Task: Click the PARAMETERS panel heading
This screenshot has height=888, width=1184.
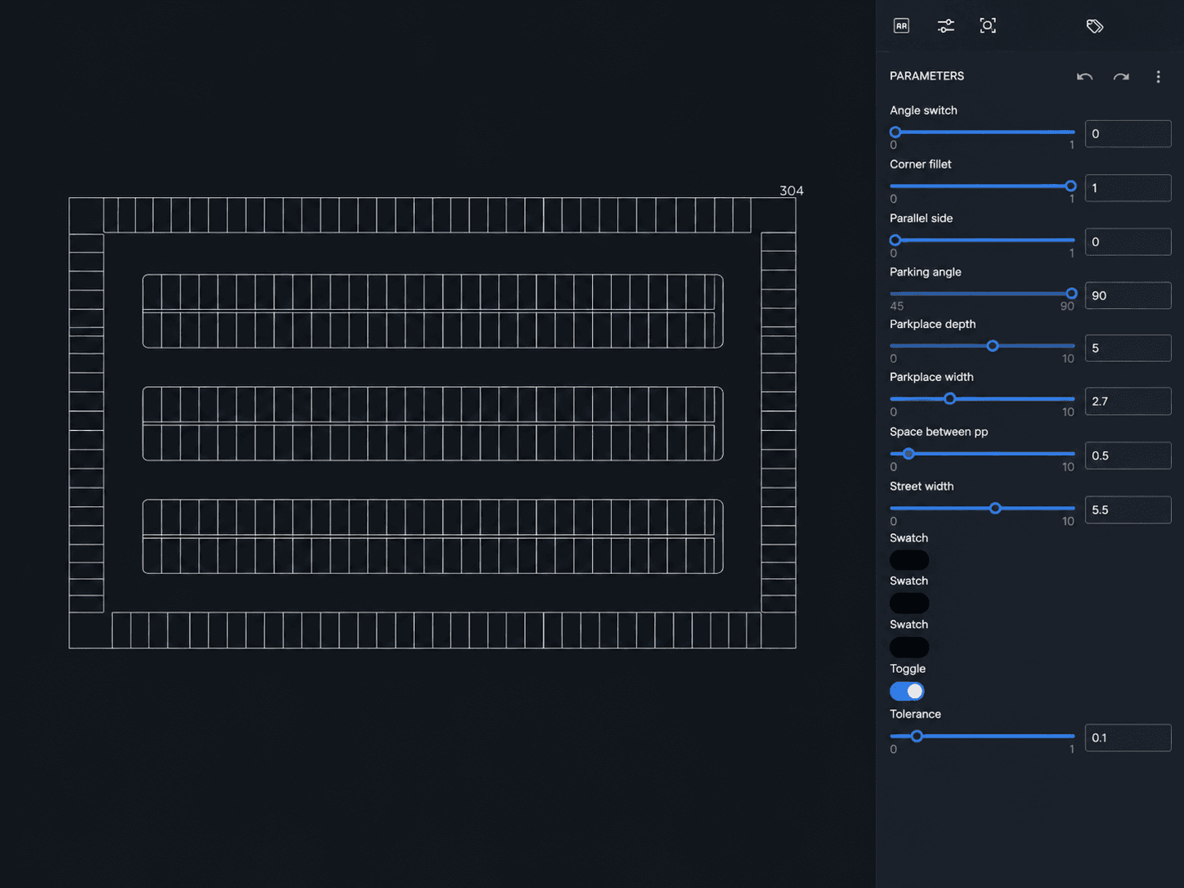Action: [x=926, y=76]
